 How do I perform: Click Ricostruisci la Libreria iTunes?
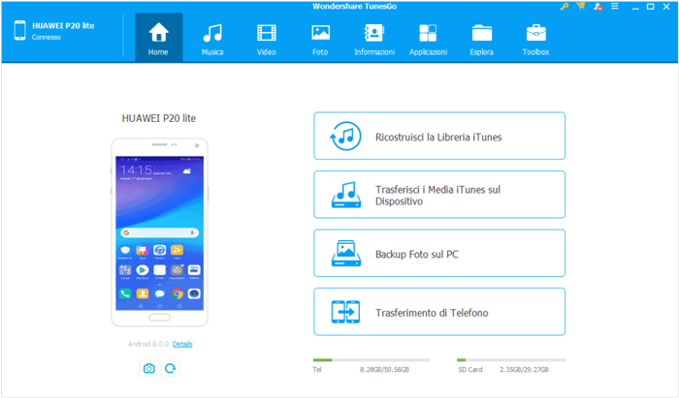(439, 137)
